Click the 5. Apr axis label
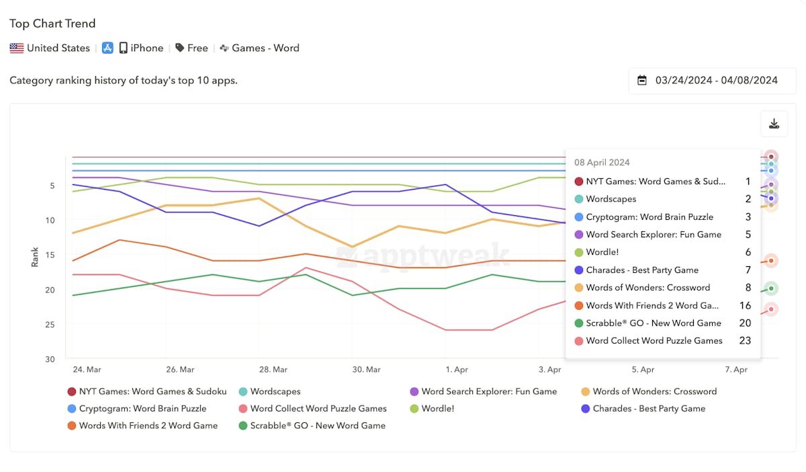806x472 pixels. [x=643, y=370]
